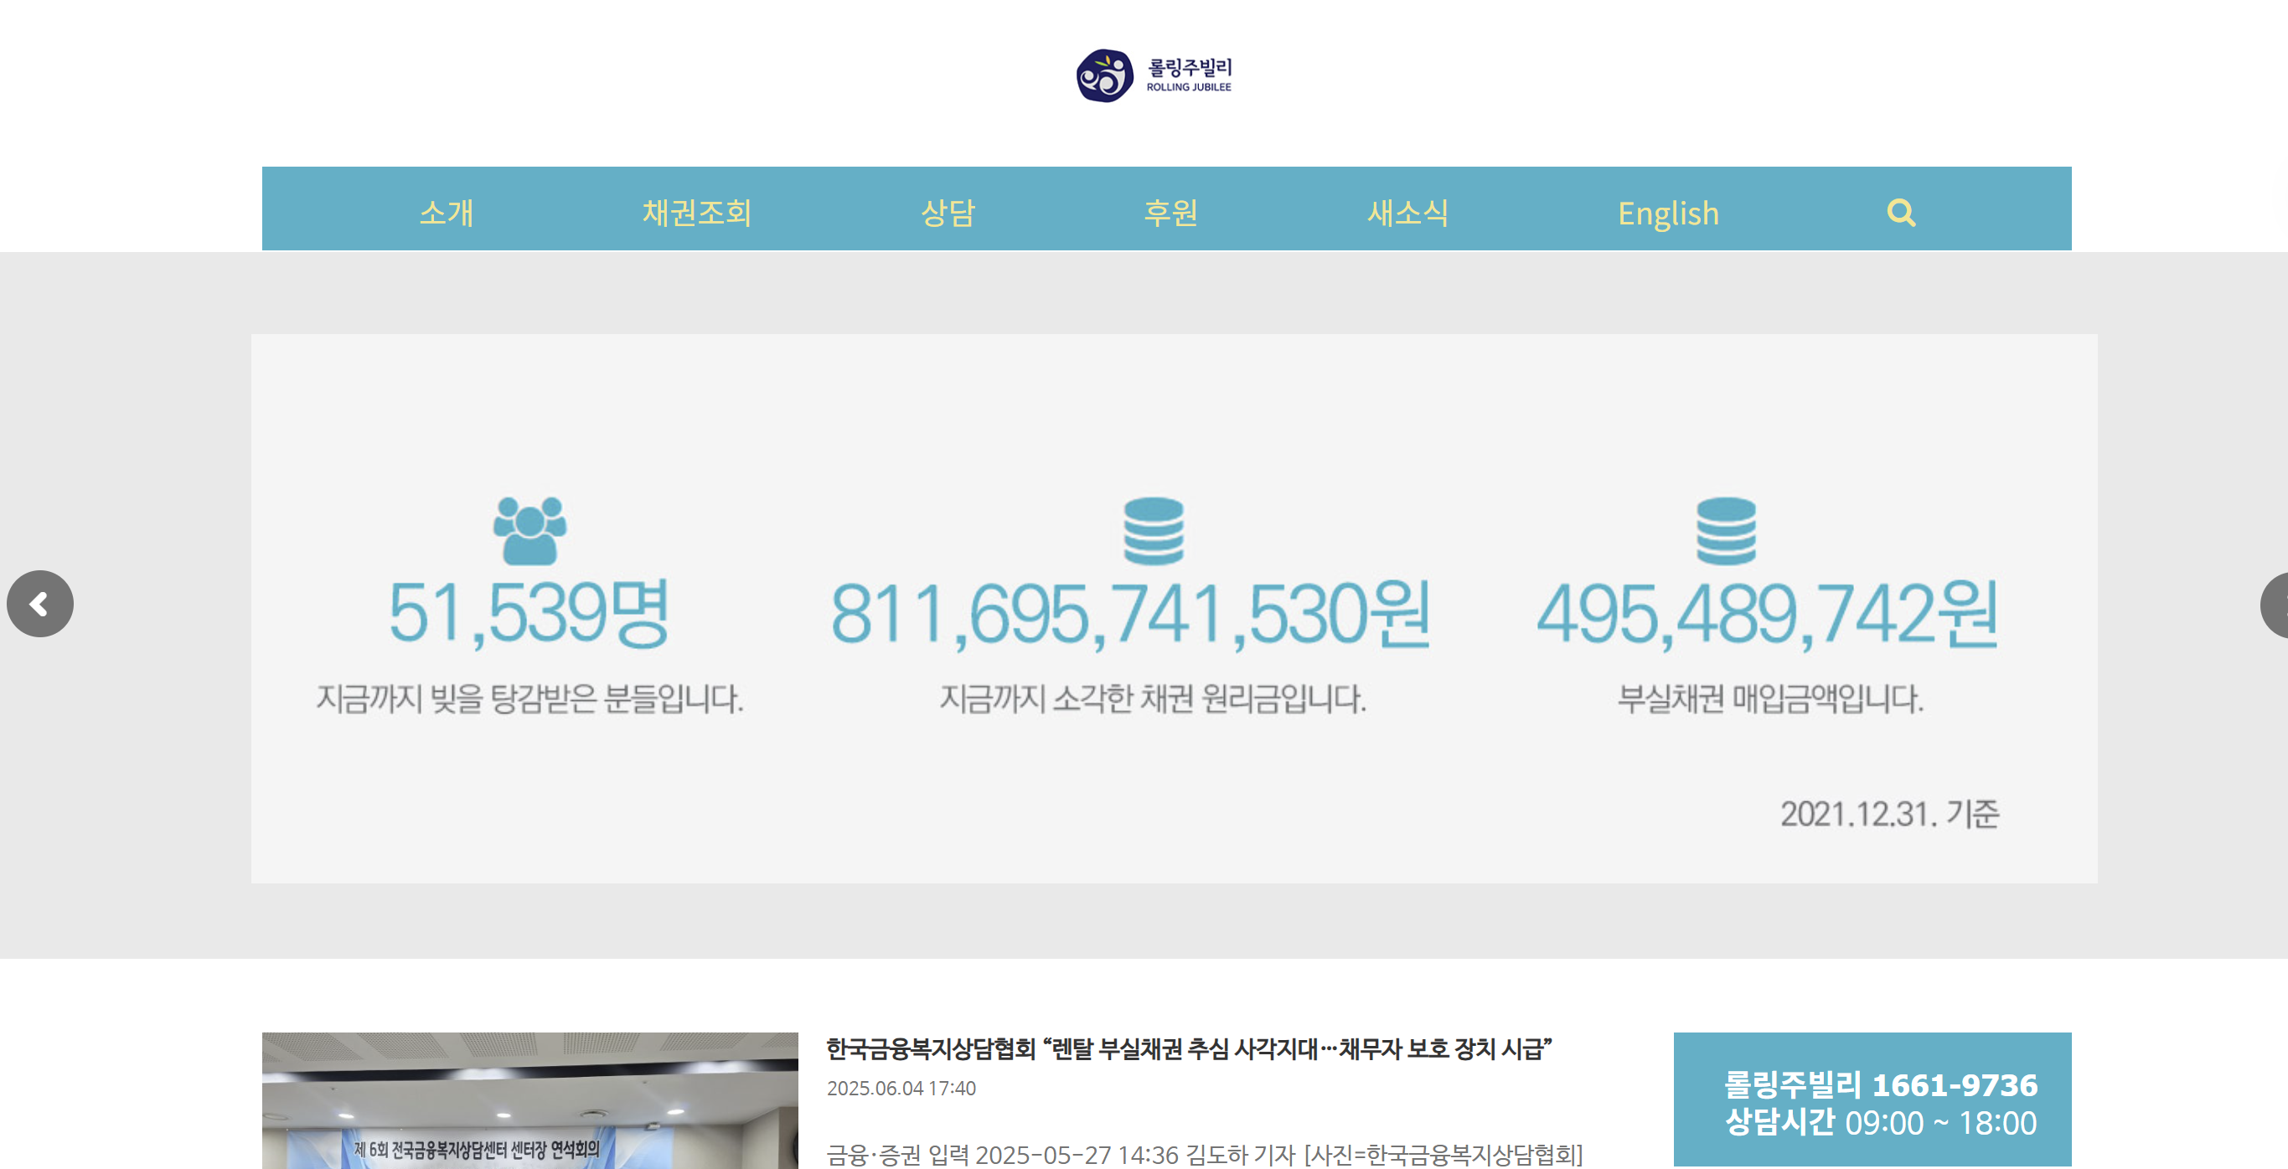Viewport: 2288px width, 1169px height.
Task: Open the search magnifier icon
Action: [1900, 213]
